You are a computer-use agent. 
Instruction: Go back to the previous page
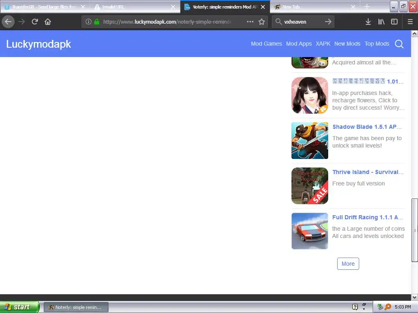click(8, 22)
